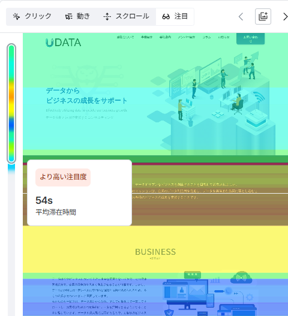Switch to the クリック heatmap tab
This screenshot has height=316, width=288.
click(32, 17)
